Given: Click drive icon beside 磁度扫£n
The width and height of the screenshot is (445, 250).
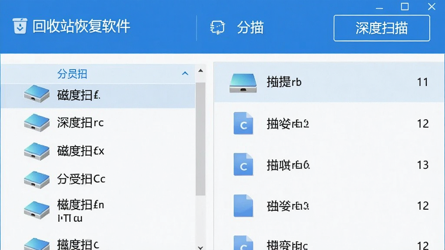Looking at the screenshot, I should pyautogui.click(x=37, y=210).
